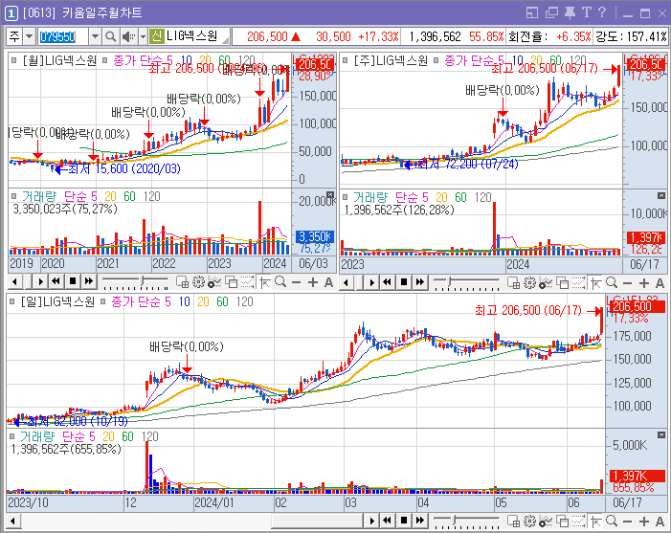Zoom out the daily chart with minus
Image resolution: width=671 pixels, height=533 pixels.
pos(627,522)
